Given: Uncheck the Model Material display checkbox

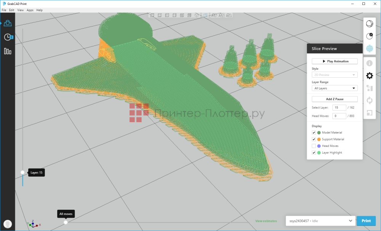Looking at the screenshot, I should tap(314, 132).
